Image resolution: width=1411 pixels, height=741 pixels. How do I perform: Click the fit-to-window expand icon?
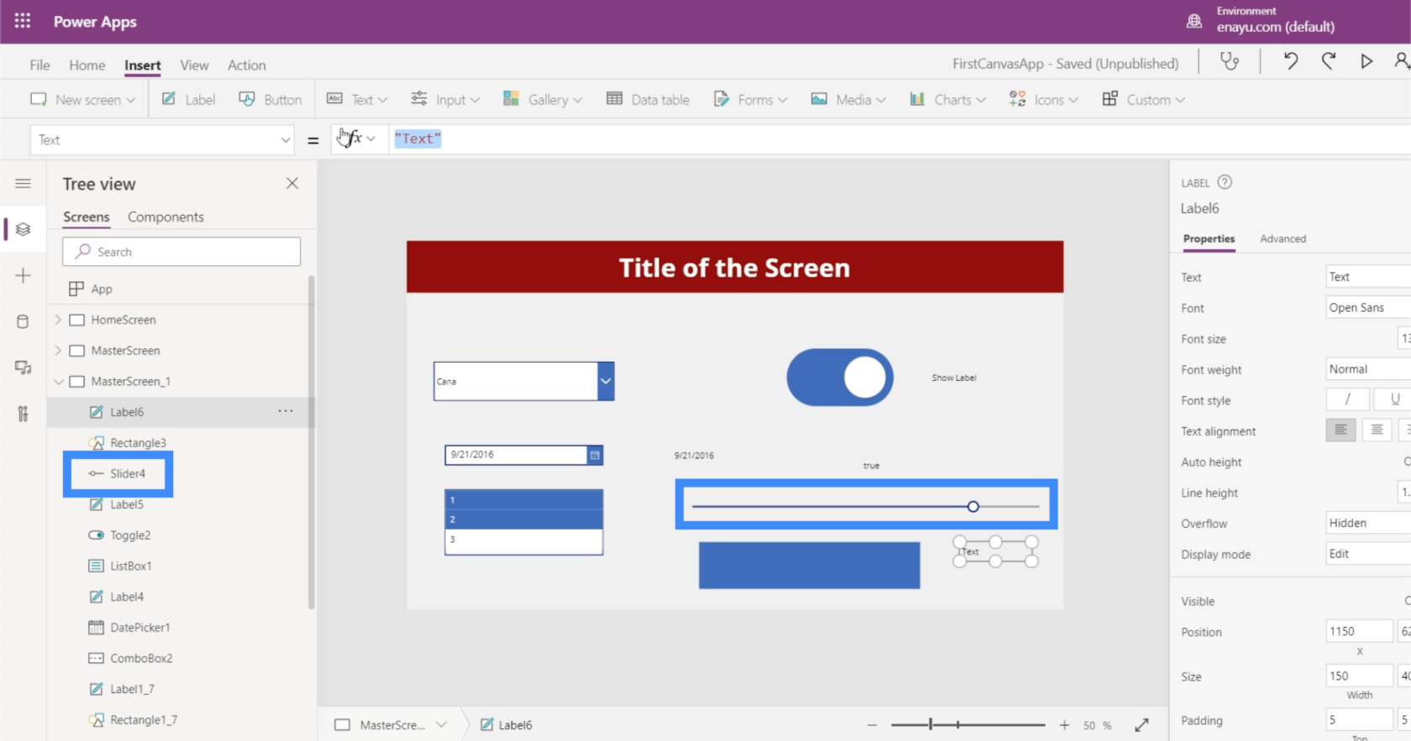point(1141,725)
